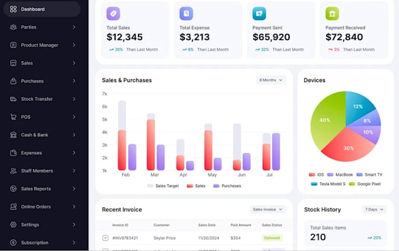This screenshot has width=399, height=251.
Task: Click the blue Total Expense receipt icon
Action: (x=186, y=13)
